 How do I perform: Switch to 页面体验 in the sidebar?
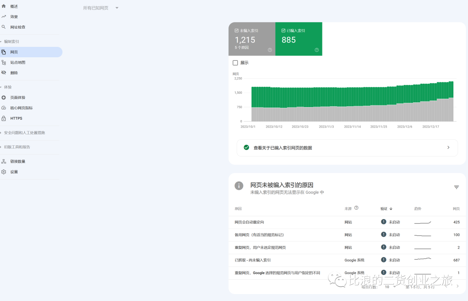coord(5,97)
